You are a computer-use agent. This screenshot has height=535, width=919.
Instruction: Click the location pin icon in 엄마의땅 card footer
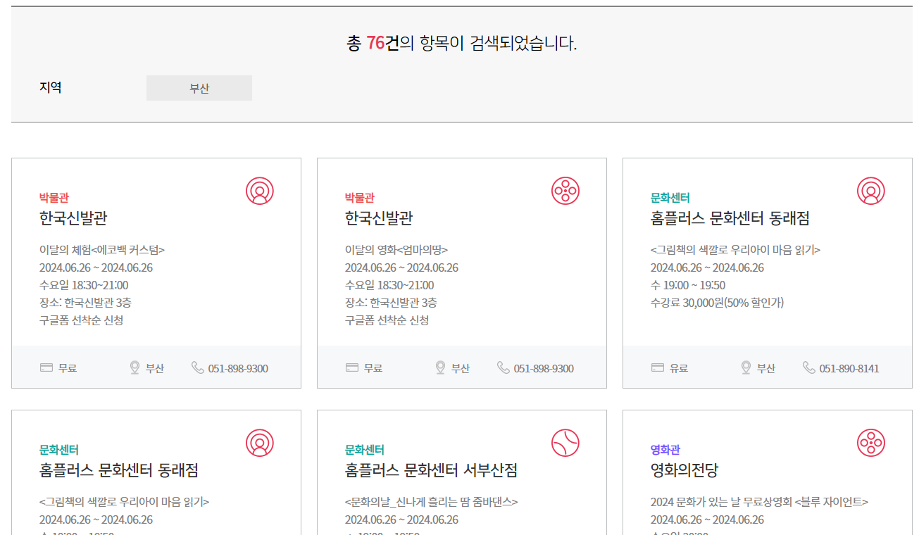[x=441, y=367]
